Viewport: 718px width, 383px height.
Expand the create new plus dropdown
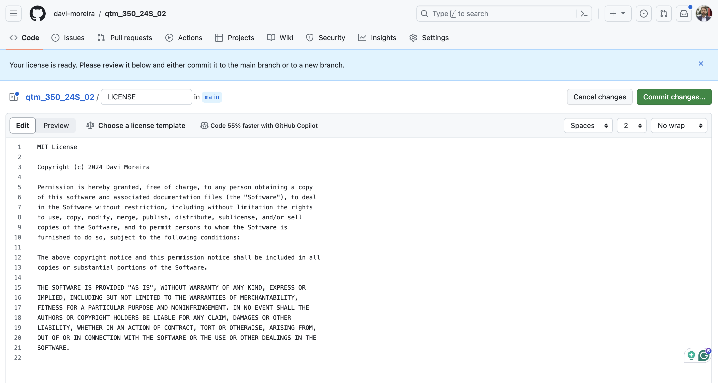point(617,13)
